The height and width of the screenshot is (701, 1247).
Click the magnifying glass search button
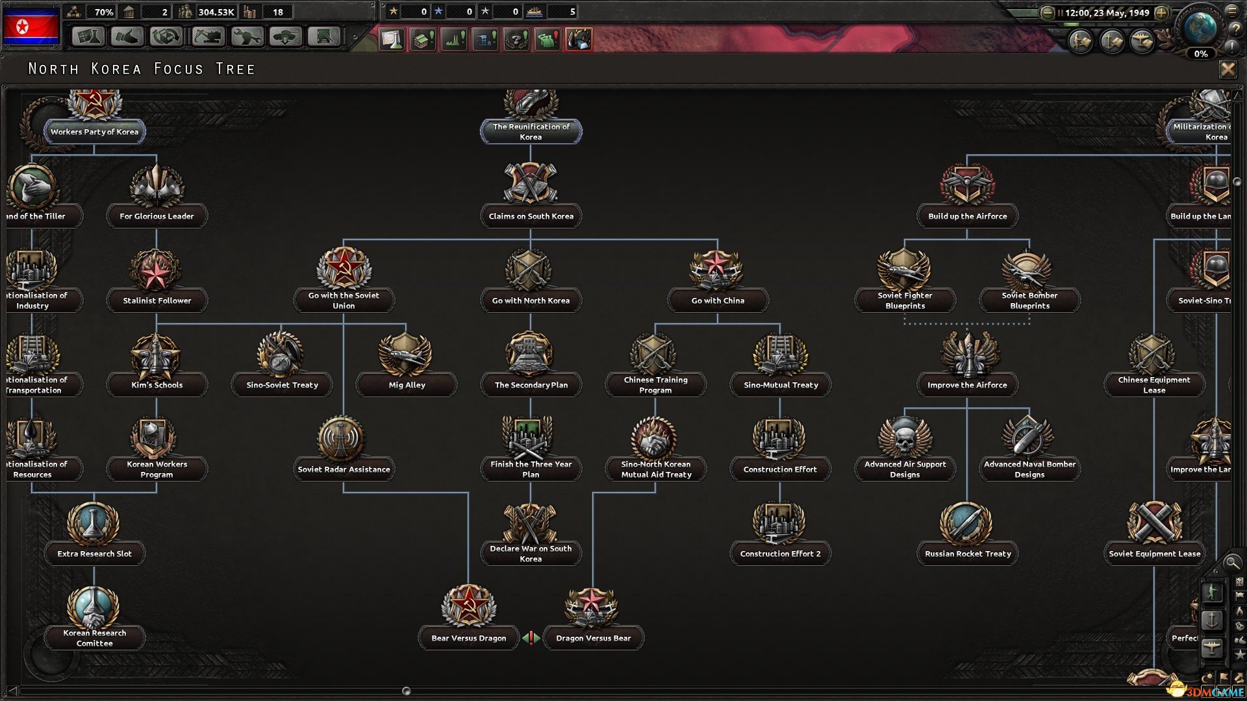[x=1231, y=563]
